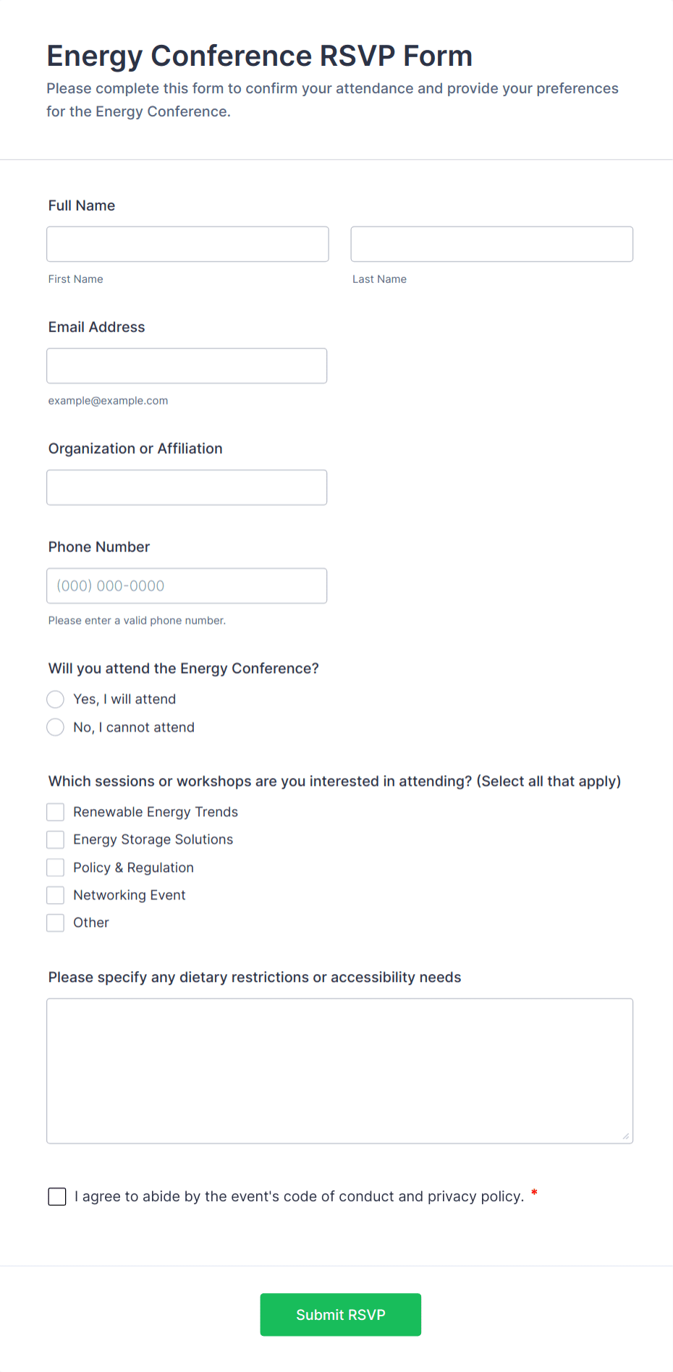This screenshot has width=673, height=1372.
Task: Click into the First Name field
Action: pyautogui.click(x=187, y=244)
